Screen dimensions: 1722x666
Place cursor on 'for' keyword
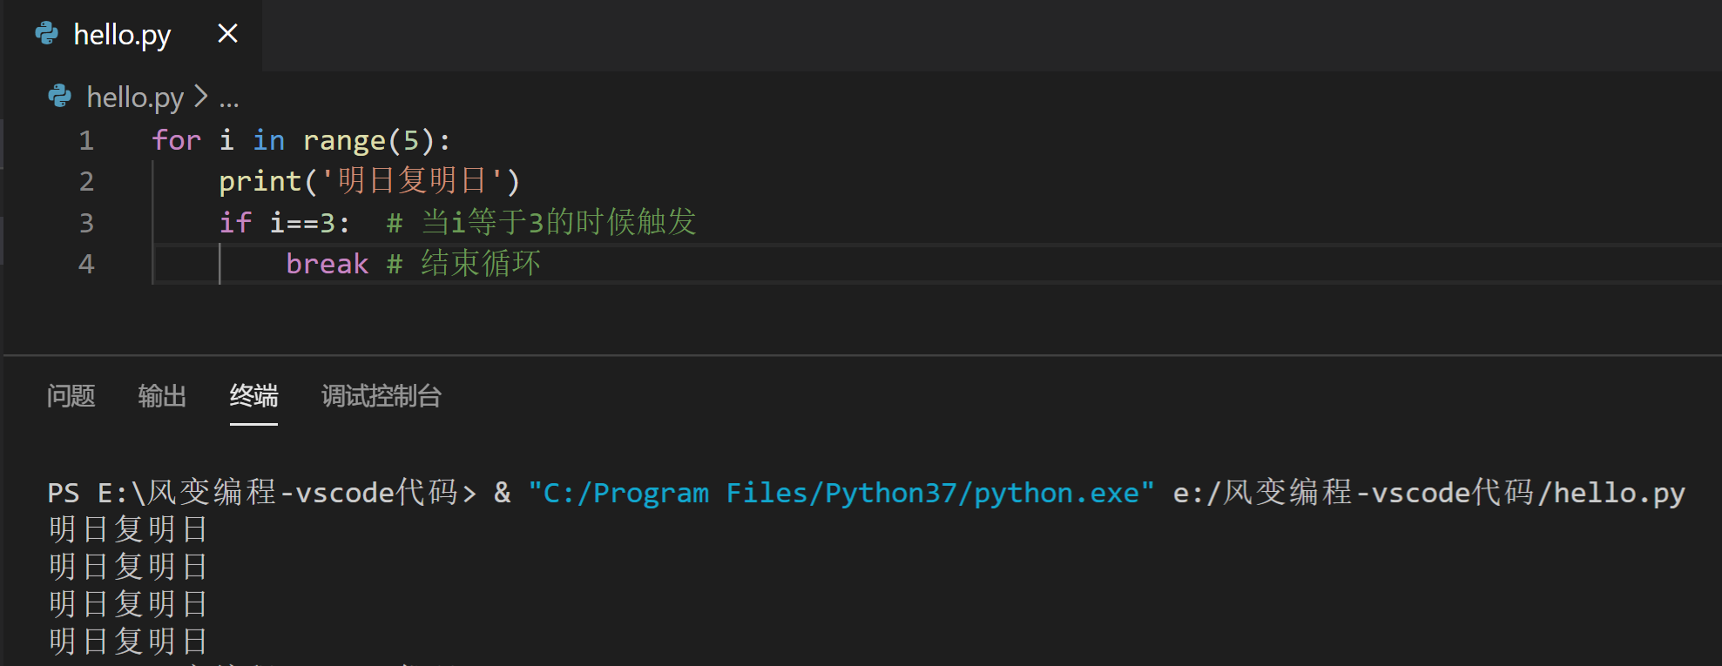click(177, 140)
